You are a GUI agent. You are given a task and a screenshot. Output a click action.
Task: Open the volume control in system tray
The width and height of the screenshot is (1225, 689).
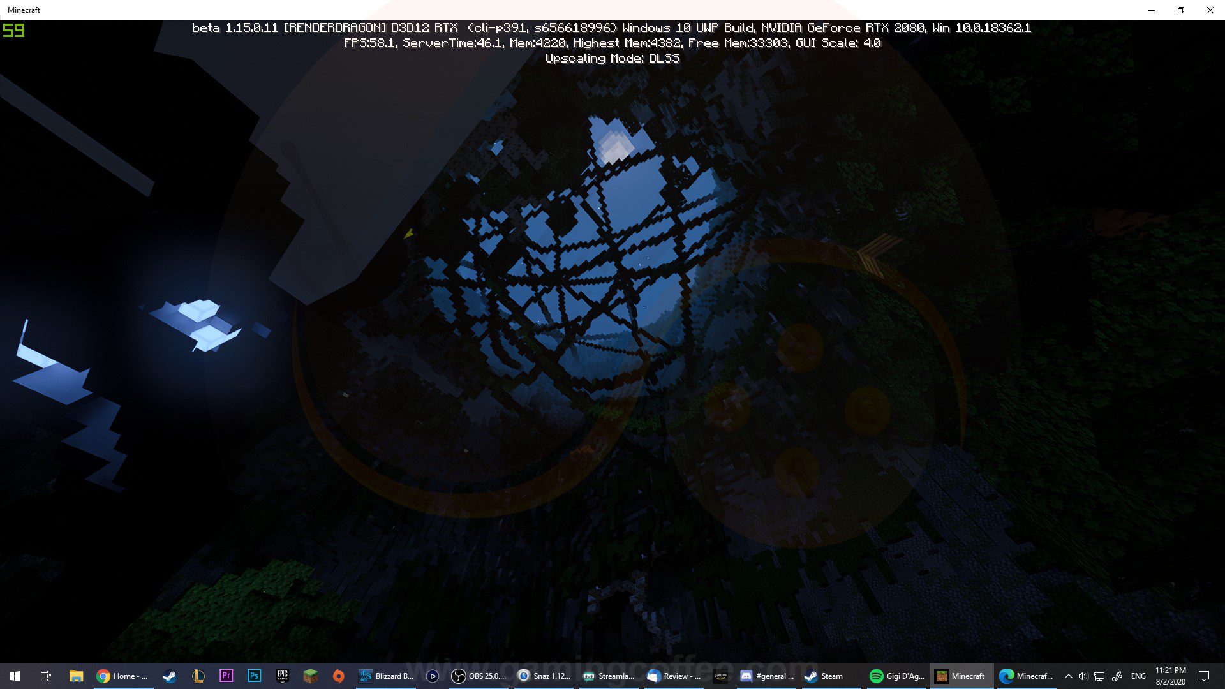pyautogui.click(x=1083, y=676)
